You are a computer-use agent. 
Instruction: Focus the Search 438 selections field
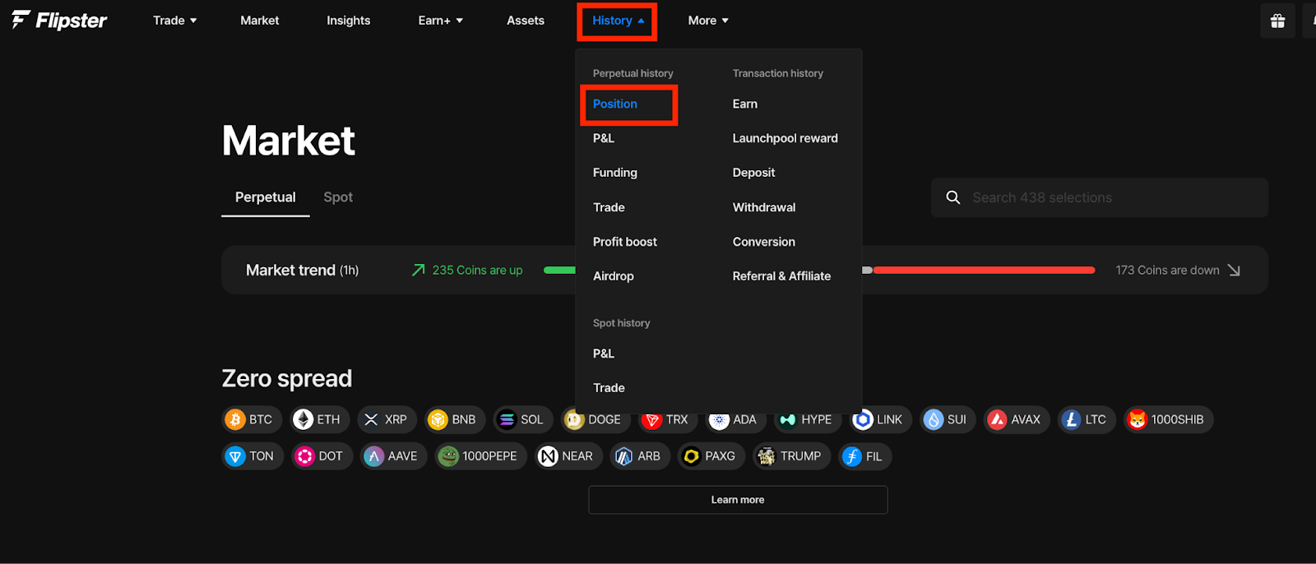[x=1100, y=197]
